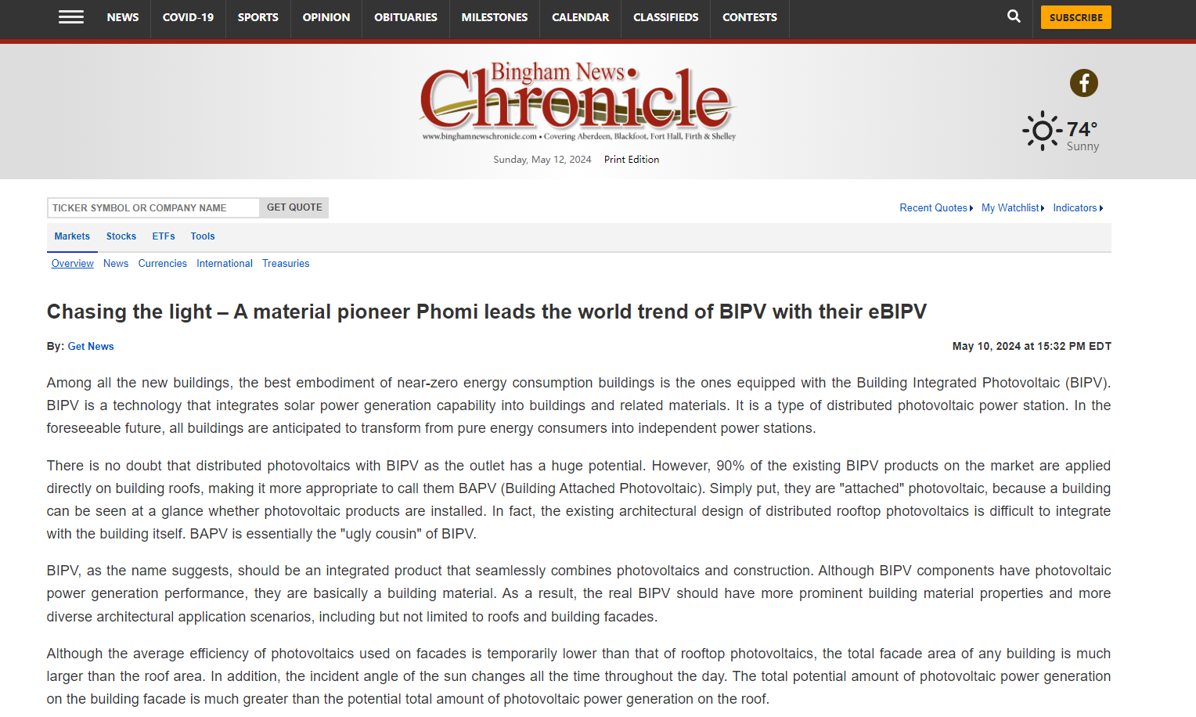
Task: Open the CONTESTS section
Action: point(750,17)
